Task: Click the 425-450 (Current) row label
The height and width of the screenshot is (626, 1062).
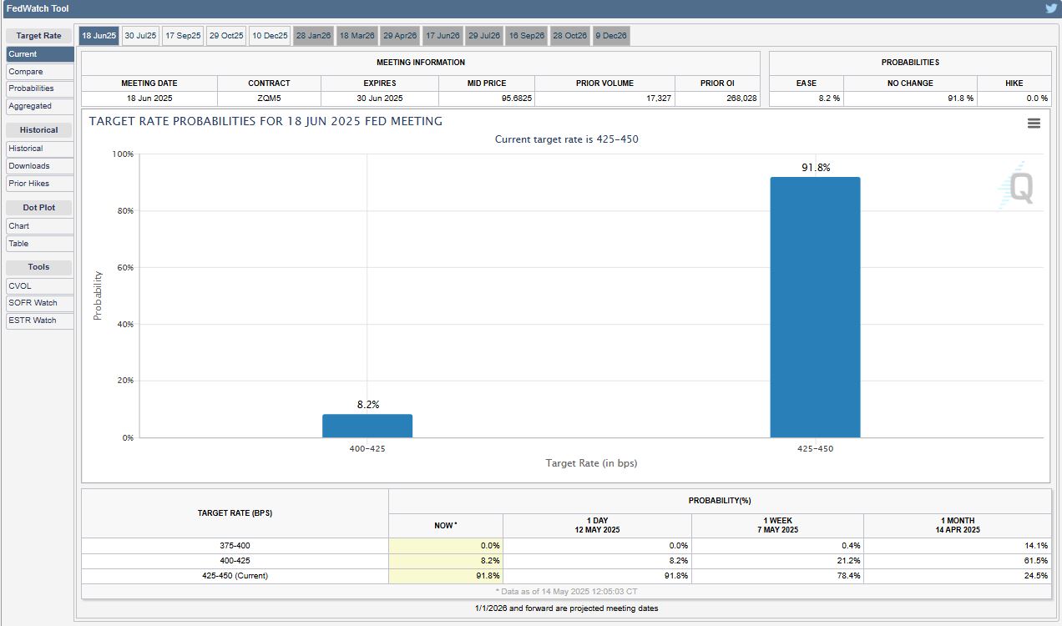Action: click(x=235, y=576)
